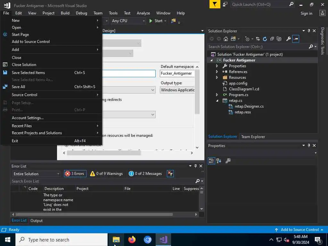
Task: Click the Sign in link
Action: (307, 13)
